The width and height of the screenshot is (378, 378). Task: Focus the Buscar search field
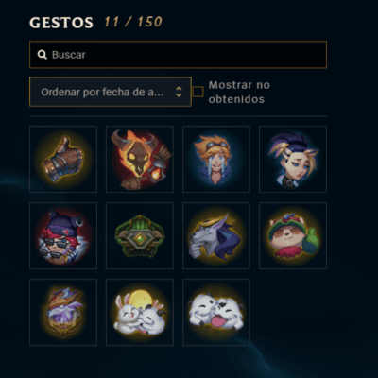point(178,55)
